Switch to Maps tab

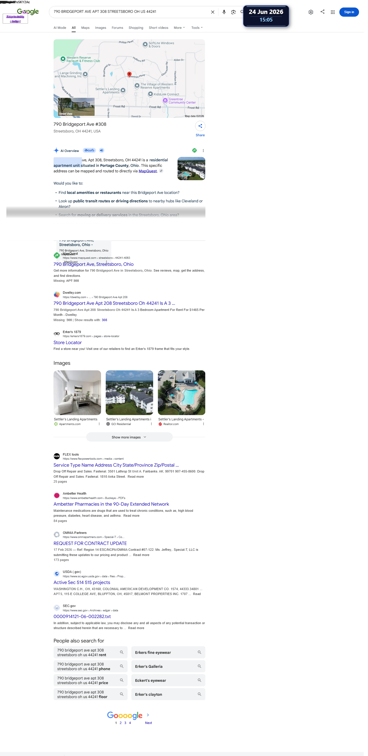point(86,28)
